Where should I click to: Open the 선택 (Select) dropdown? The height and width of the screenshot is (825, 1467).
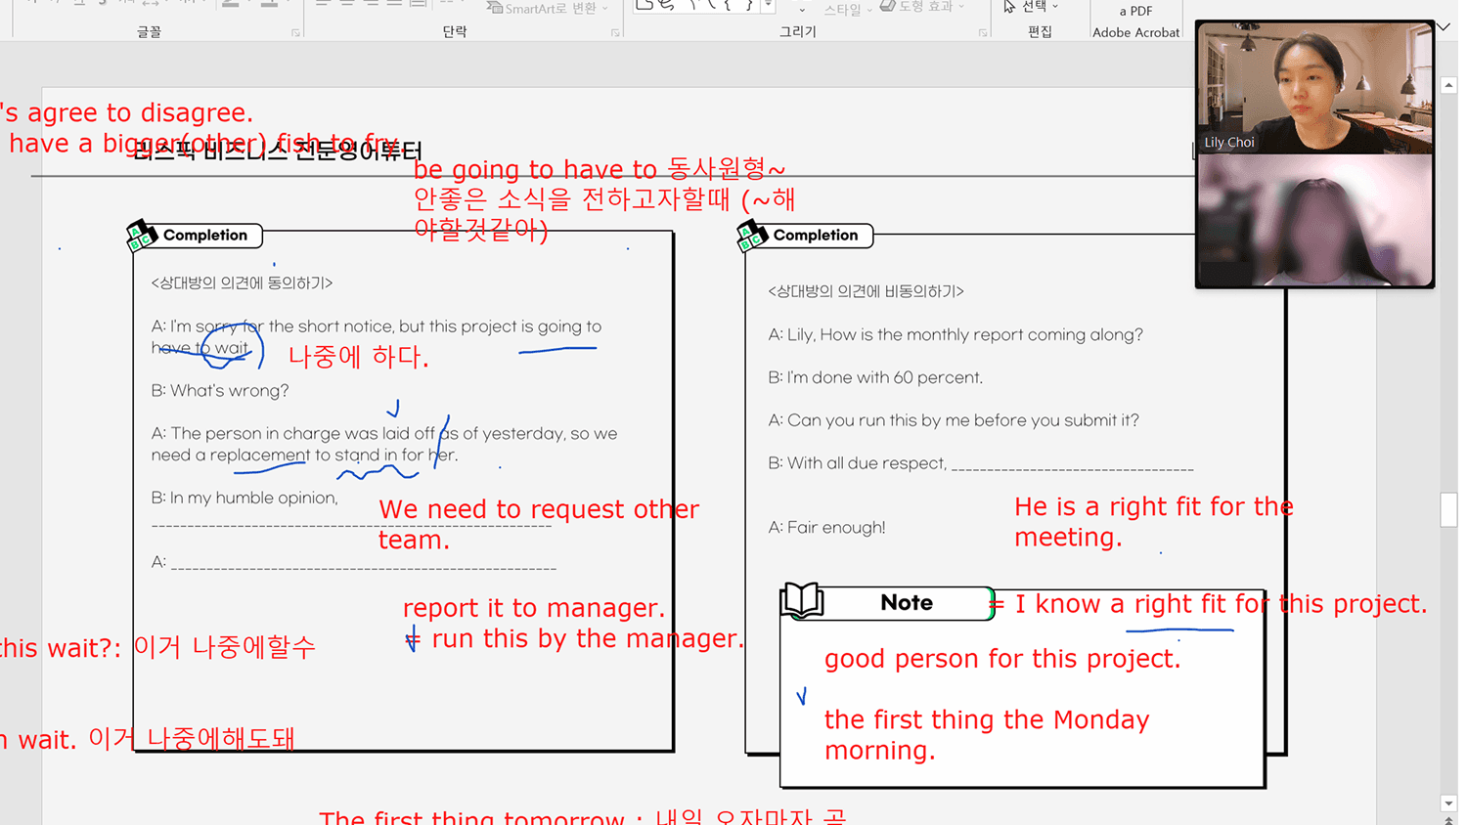1033,7
